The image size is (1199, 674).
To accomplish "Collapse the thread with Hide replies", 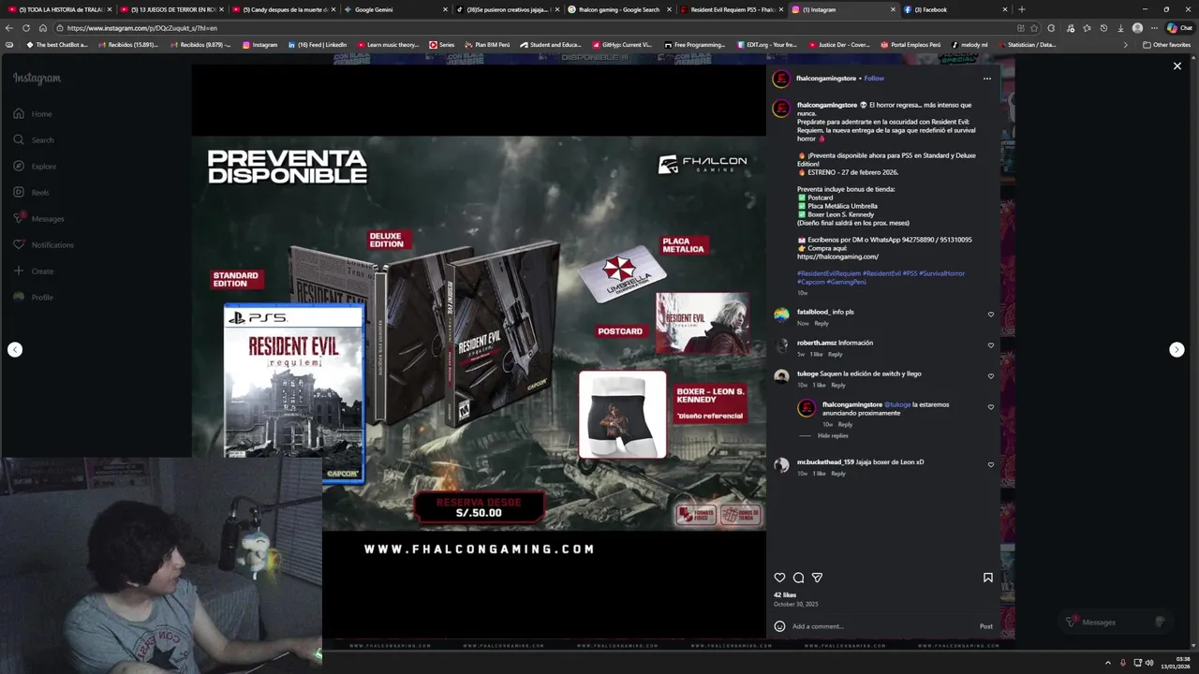I will 833,435.
